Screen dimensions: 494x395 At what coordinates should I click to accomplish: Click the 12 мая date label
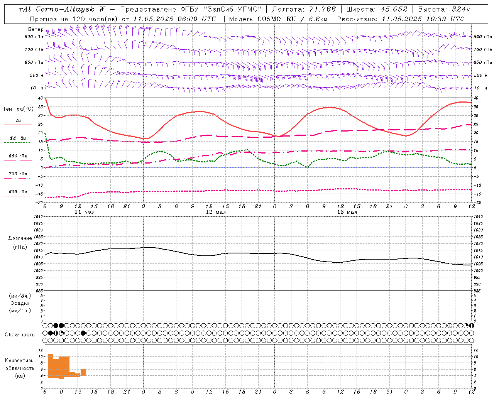pos(216,212)
